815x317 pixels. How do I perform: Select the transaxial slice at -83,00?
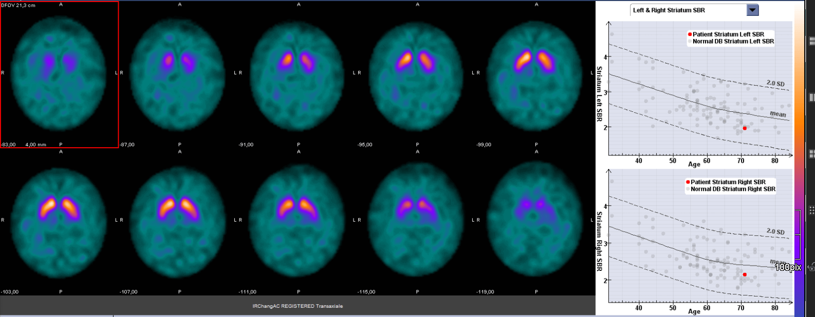pos(60,73)
